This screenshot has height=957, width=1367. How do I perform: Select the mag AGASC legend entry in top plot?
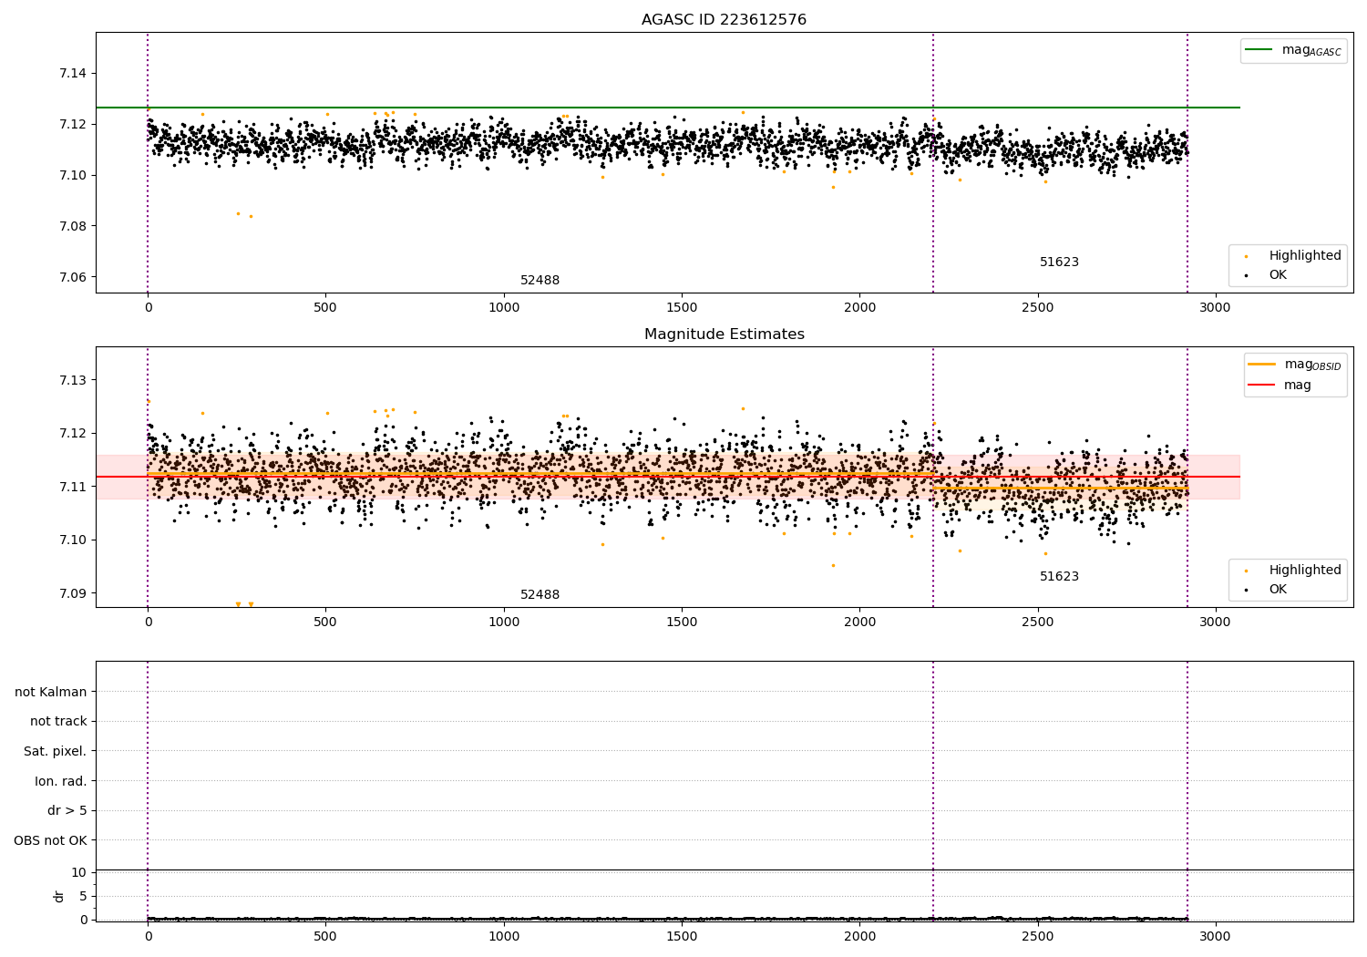click(1293, 50)
